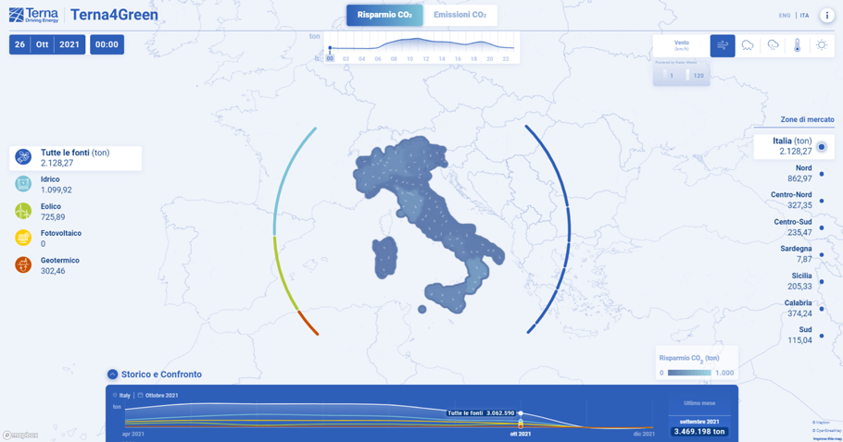Select the Italia market zone radio
The width and height of the screenshot is (843, 442).
(822, 147)
